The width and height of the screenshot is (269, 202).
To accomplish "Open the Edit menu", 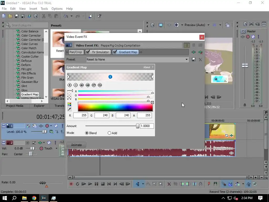I will click(13, 9).
